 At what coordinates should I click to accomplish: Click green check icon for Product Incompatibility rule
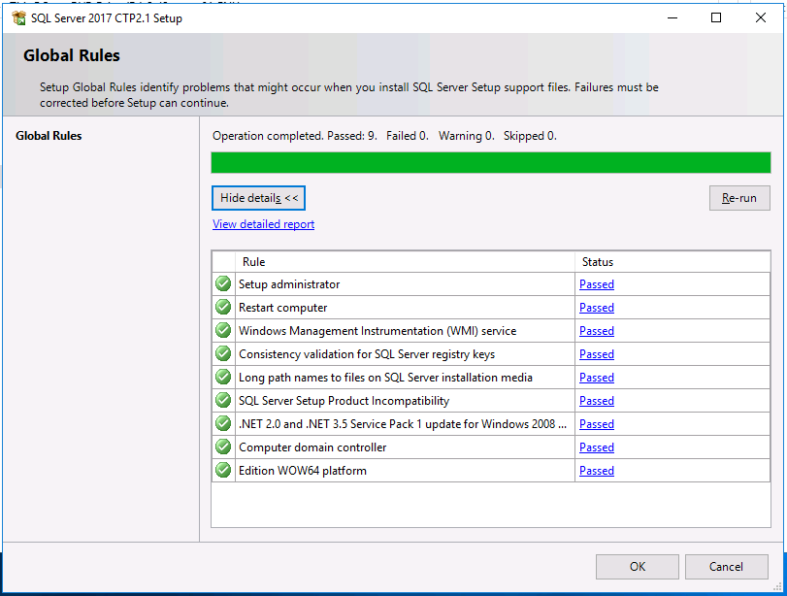coord(223,400)
